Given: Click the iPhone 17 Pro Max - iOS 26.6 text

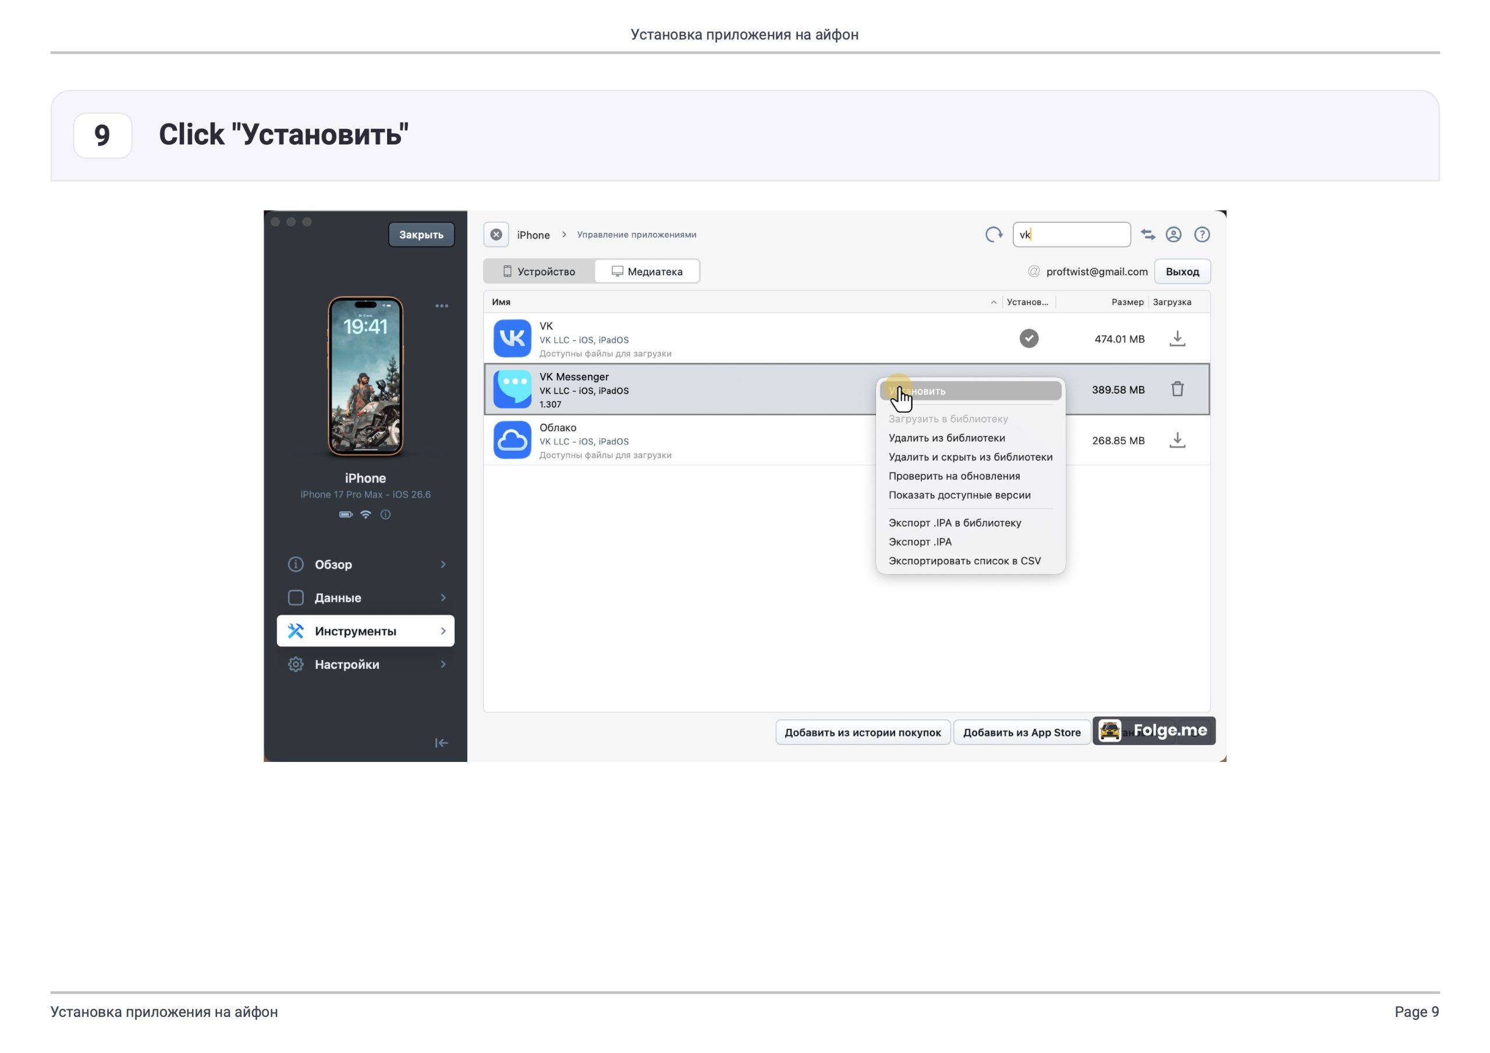Looking at the screenshot, I should pyautogui.click(x=366, y=494).
